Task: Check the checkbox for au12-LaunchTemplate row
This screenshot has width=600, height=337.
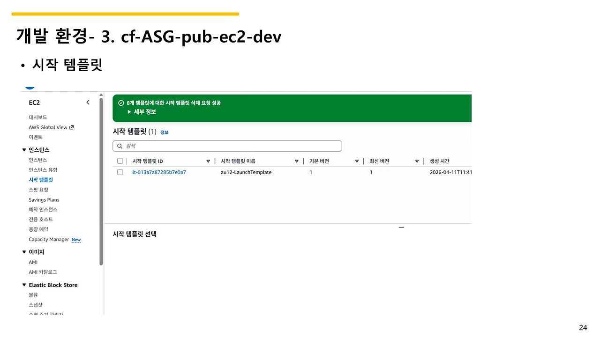Action: (x=120, y=172)
